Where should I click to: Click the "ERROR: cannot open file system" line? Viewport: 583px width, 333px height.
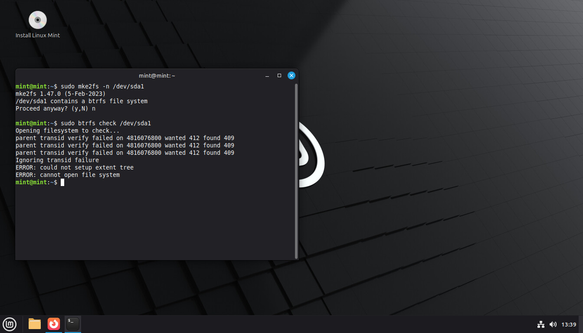click(x=68, y=175)
